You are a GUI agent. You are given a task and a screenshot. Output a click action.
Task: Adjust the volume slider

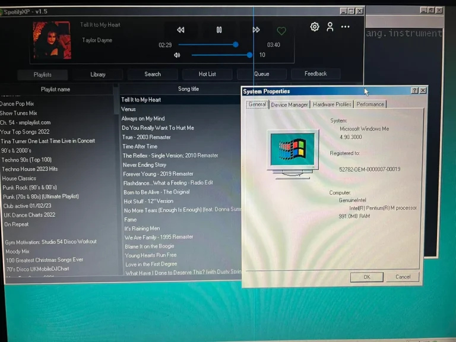click(x=222, y=55)
